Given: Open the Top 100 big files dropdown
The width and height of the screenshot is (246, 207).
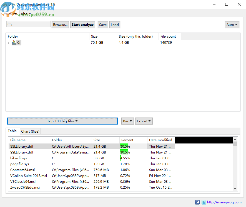Looking at the screenshot, I should pos(62,121).
